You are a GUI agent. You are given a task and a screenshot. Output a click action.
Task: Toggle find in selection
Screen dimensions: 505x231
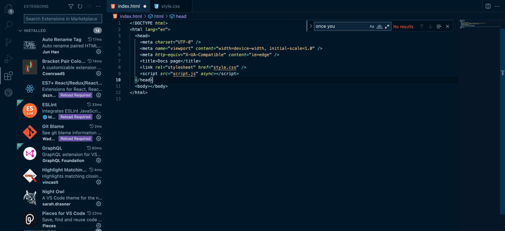click(x=439, y=27)
